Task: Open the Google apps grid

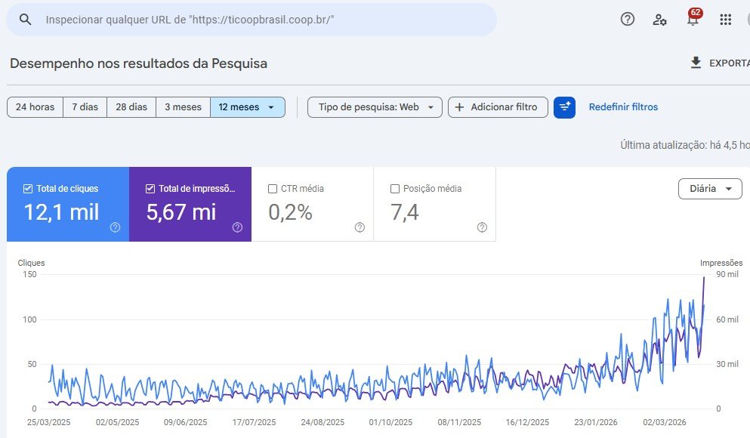Action: pyautogui.click(x=725, y=20)
